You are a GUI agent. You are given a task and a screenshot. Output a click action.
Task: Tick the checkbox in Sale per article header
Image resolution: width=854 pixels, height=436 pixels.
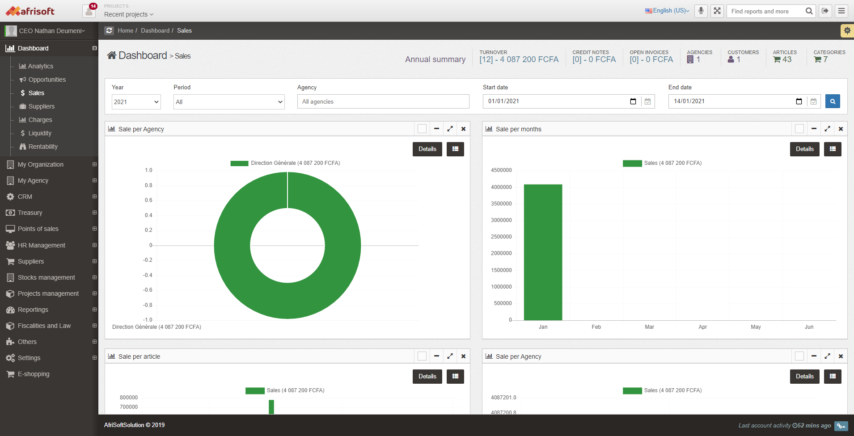(422, 356)
